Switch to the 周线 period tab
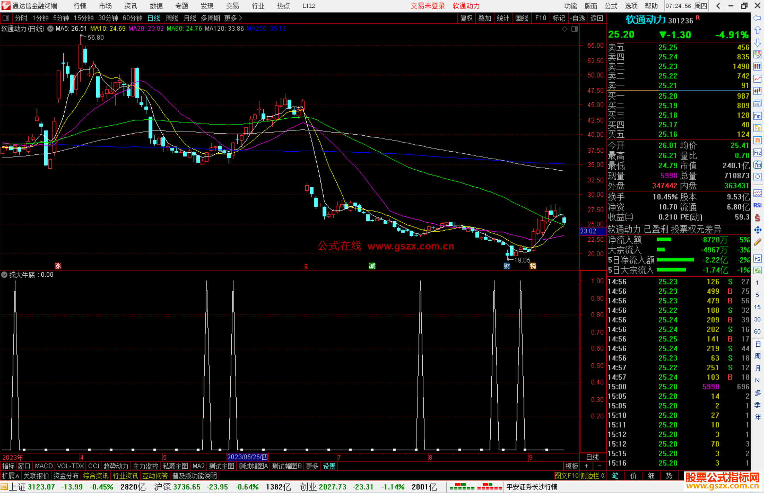The height and width of the screenshot is (493, 764). coord(172,18)
